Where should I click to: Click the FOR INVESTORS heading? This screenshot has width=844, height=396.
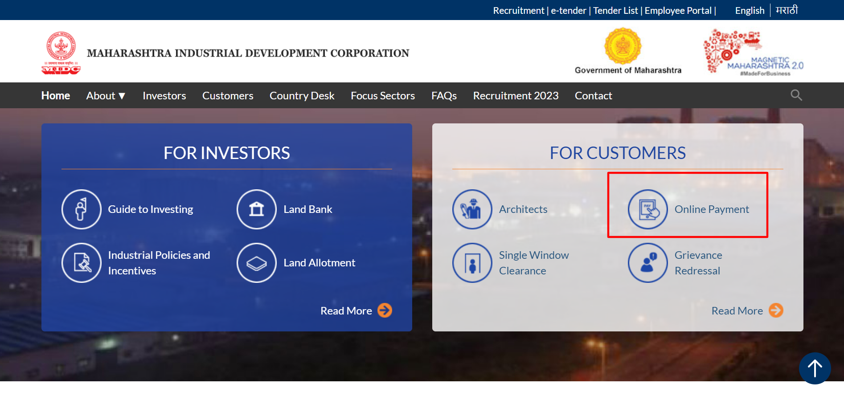(x=227, y=153)
